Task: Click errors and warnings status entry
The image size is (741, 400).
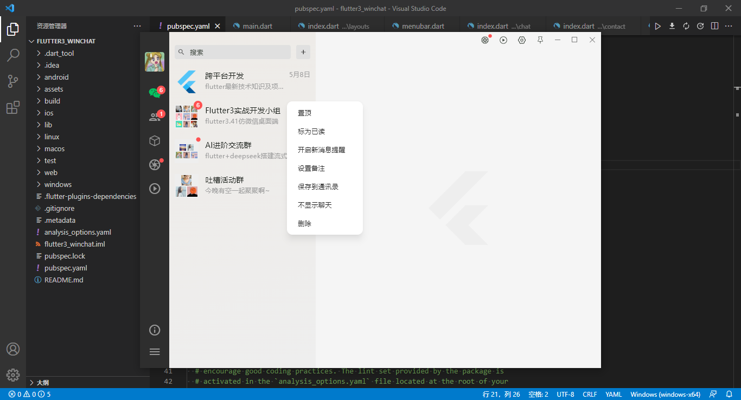Action: pos(29,394)
